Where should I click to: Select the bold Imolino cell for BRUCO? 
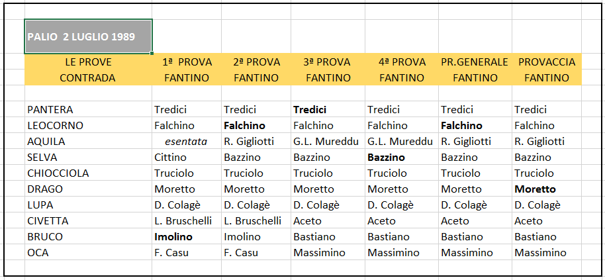(187, 236)
